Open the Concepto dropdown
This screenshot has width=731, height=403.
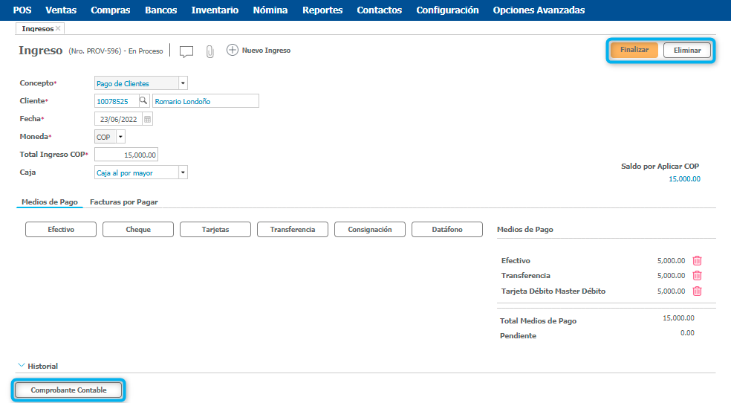tap(183, 83)
